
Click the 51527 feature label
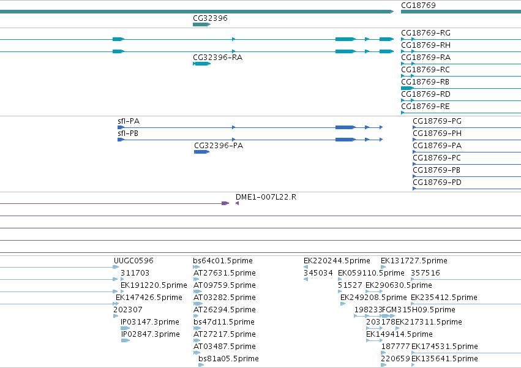pyautogui.click(x=350, y=285)
